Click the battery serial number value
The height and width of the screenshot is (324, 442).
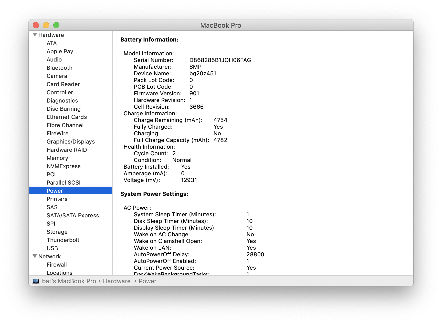(220, 60)
